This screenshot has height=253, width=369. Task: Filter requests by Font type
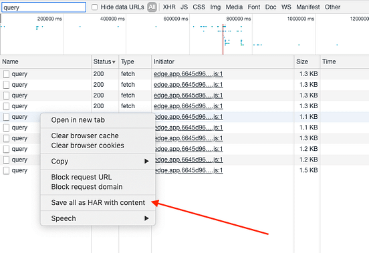pos(254,7)
